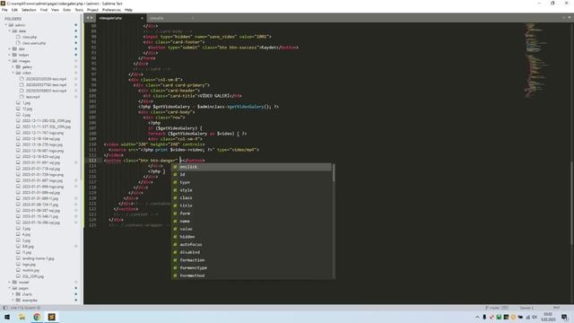Open landing-home-7.jpg in the sidebar
Screen dimensions: 574x323
[38, 258]
